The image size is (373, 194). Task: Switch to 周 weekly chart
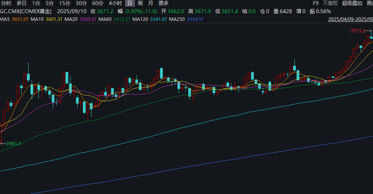(140, 3)
